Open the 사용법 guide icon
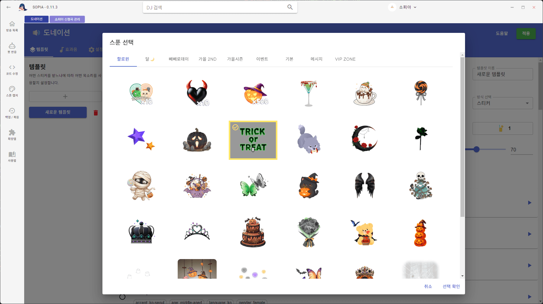 (x=12, y=154)
